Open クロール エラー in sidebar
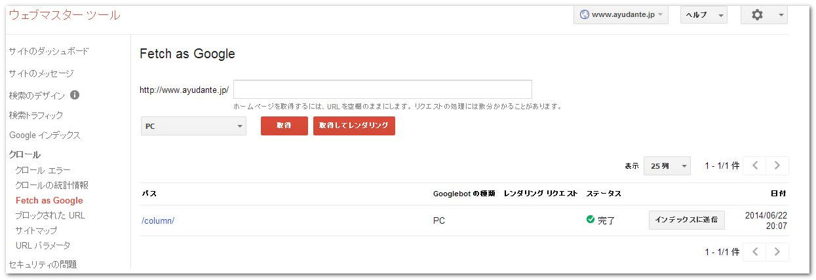The height and width of the screenshot is (280, 816). pos(43,170)
